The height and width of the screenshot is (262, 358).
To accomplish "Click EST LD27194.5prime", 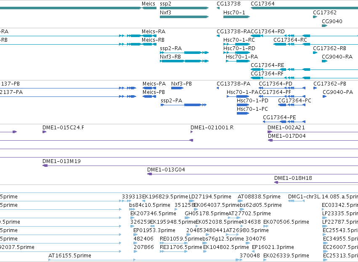I will pyautogui.click(x=210, y=197).
